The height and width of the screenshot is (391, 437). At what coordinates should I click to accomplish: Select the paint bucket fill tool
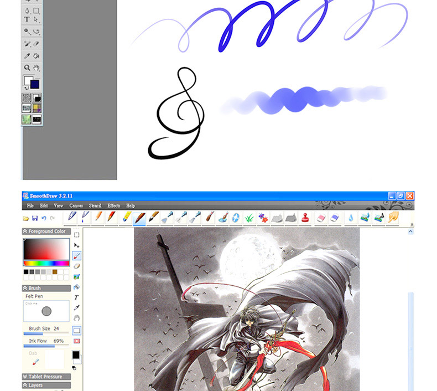pos(77,287)
